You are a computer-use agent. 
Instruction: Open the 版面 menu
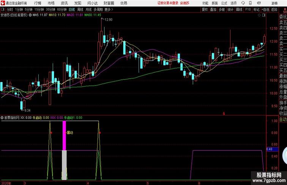(x=215, y=3)
